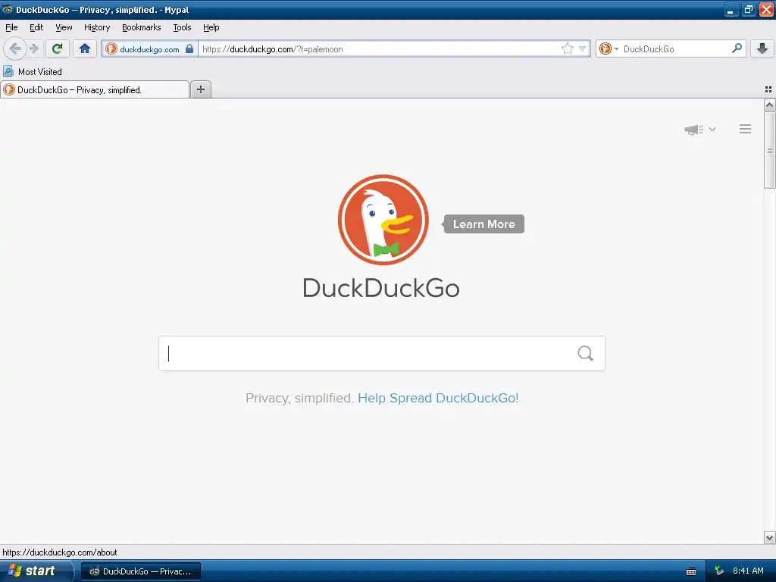Open the Tools menu
Screen dimensions: 776x582
point(182,27)
